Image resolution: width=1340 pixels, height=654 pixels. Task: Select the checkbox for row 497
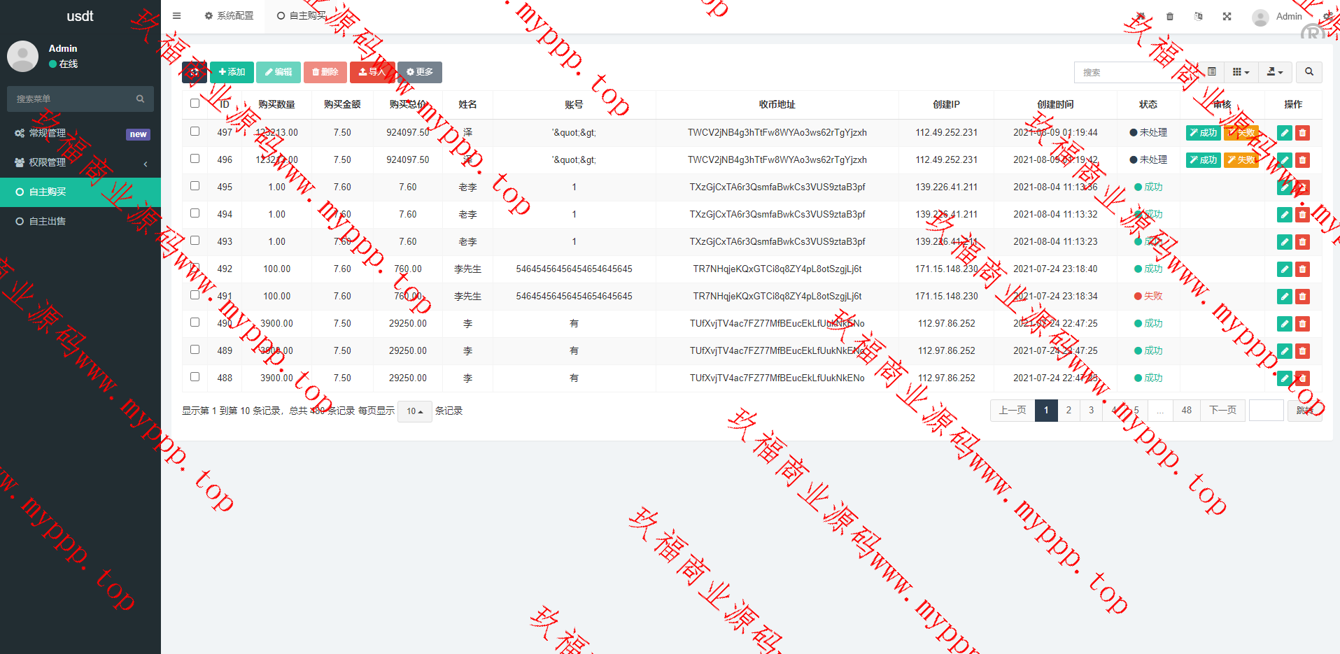[195, 131]
